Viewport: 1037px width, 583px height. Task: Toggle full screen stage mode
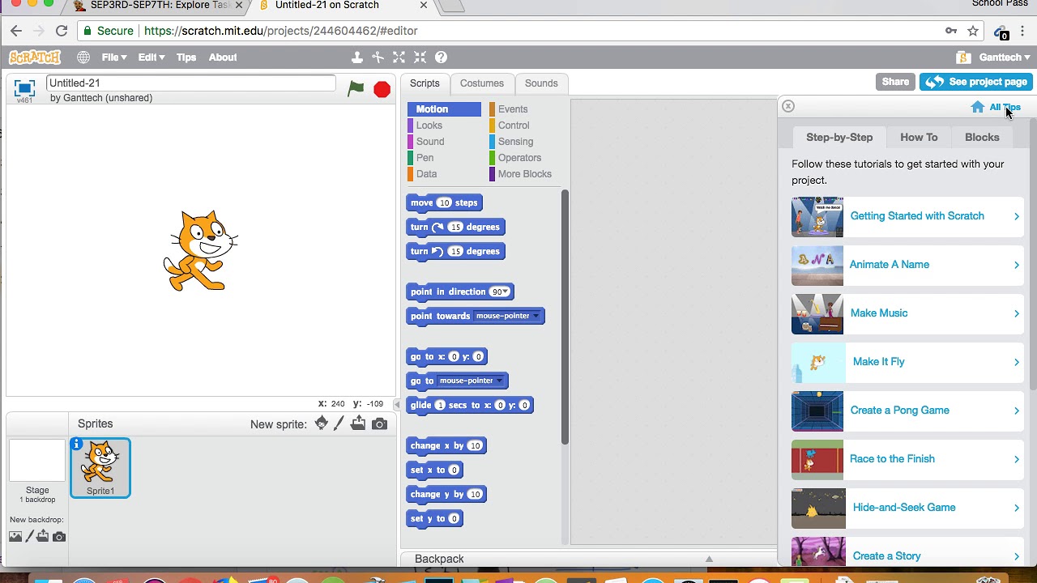coord(24,88)
